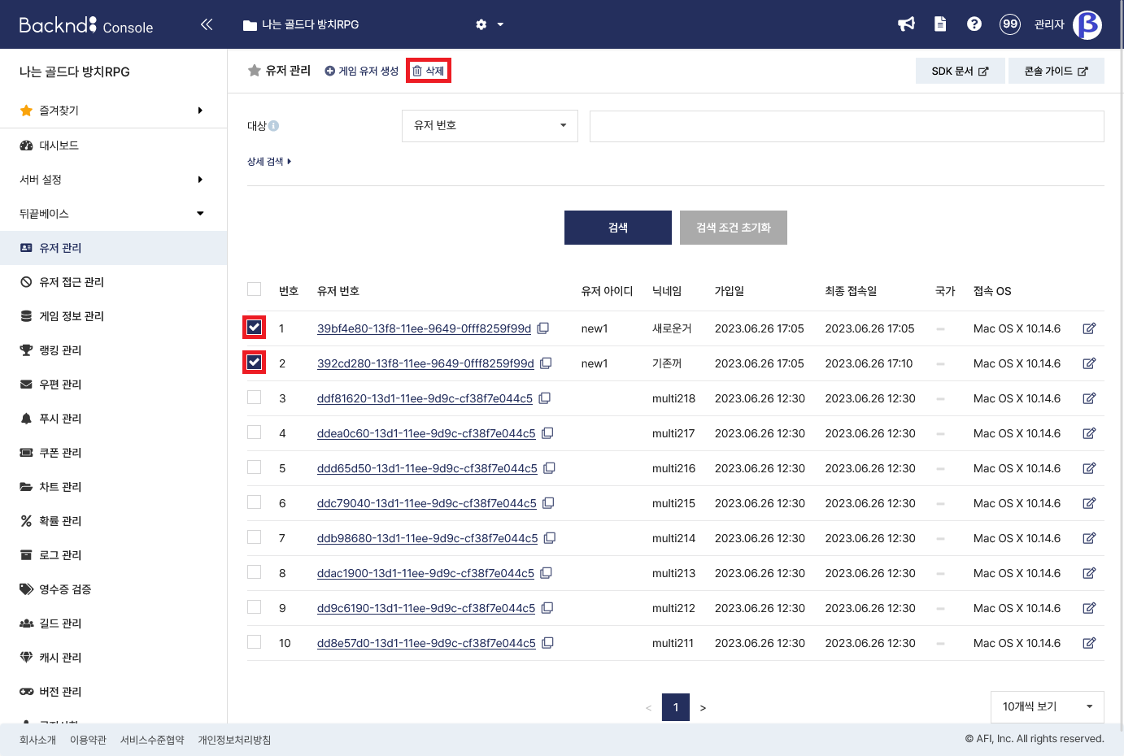The height and width of the screenshot is (756, 1124).
Task: Click the search value input field
Action: pos(847,126)
